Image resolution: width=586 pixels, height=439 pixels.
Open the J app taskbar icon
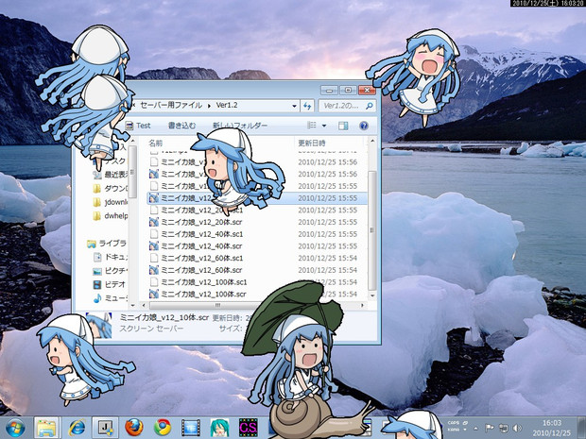coord(105,428)
